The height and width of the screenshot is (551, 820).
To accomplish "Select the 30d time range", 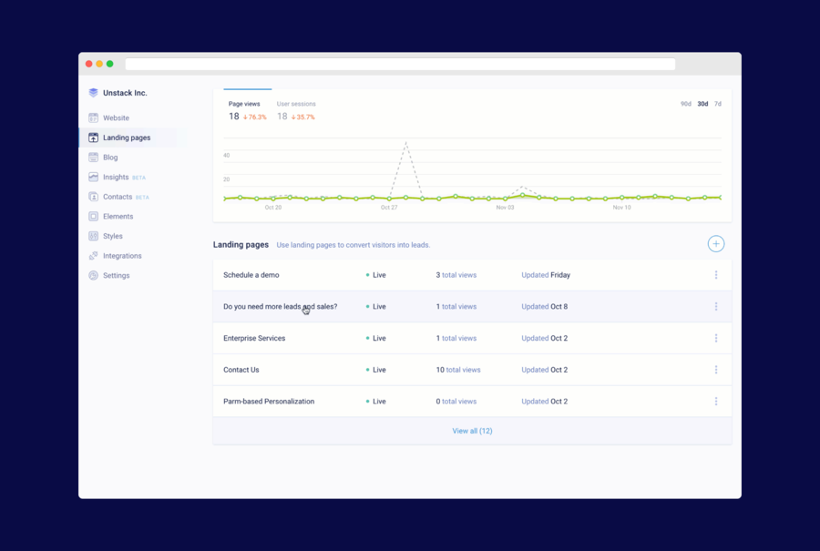I will [x=702, y=104].
